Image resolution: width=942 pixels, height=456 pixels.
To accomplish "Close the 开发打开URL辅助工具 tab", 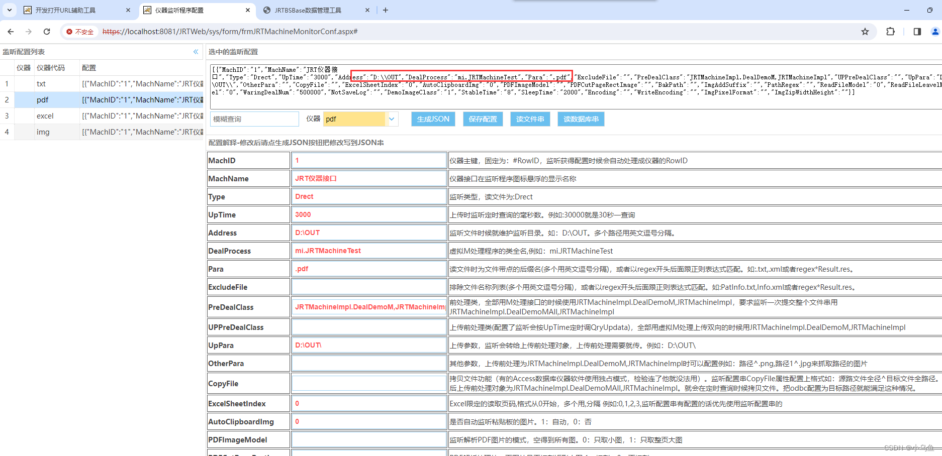I will (x=128, y=10).
